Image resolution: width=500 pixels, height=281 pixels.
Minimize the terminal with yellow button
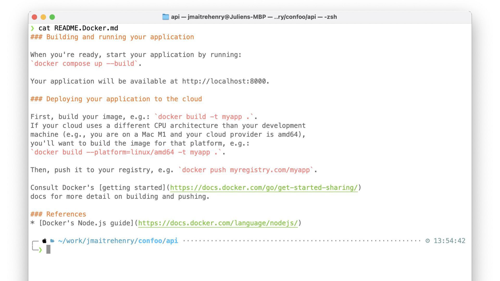point(43,17)
